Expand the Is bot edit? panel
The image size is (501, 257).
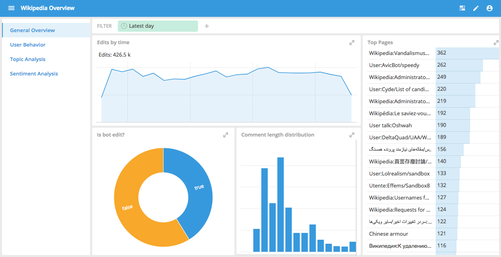click(226, 135)
